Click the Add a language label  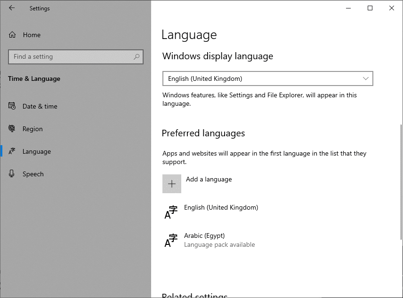pos(209,179)
